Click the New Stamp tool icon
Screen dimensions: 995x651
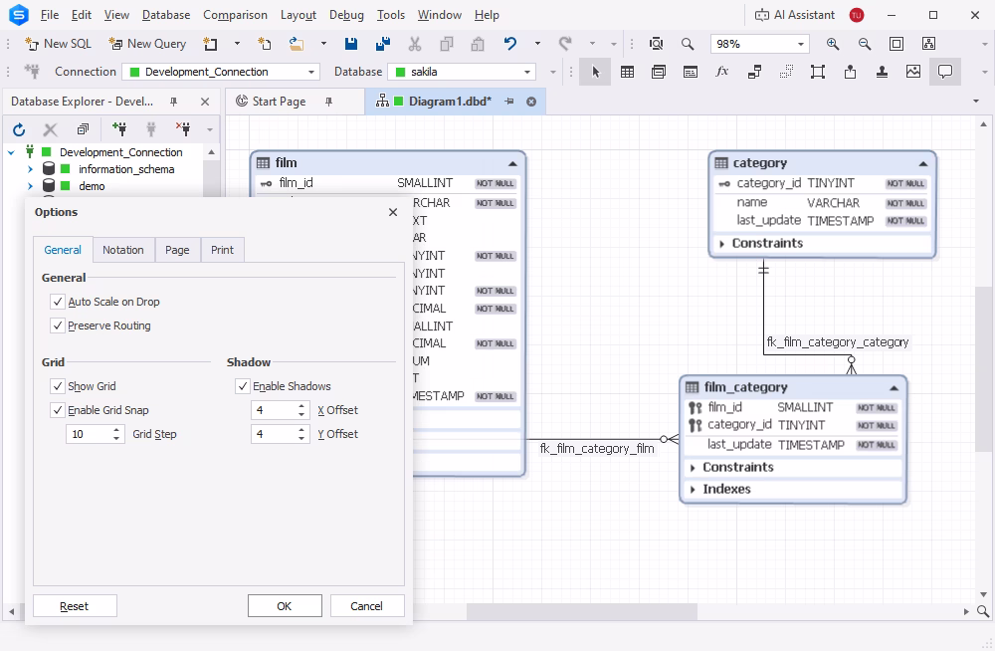click(x=882, y=72)
